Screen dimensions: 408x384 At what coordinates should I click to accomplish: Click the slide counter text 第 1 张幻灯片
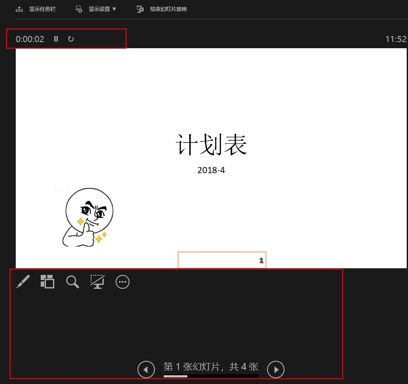pyautogui.click(x=211, y=366)
